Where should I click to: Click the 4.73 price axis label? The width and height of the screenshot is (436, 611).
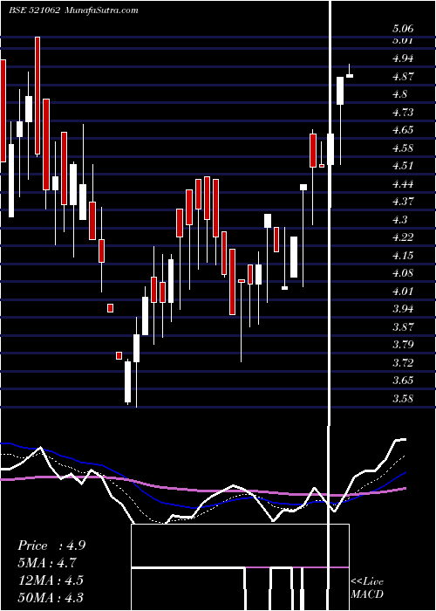click(x=403, y=113)
